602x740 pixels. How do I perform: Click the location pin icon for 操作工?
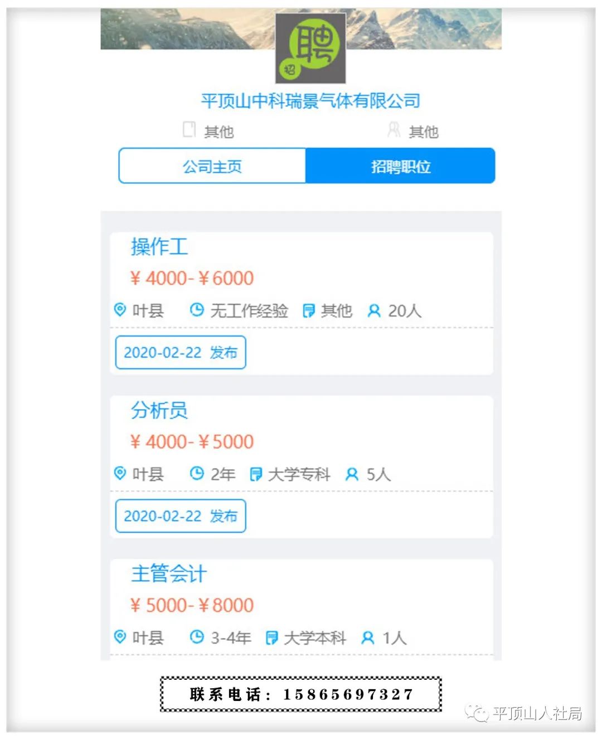(120, 310)
